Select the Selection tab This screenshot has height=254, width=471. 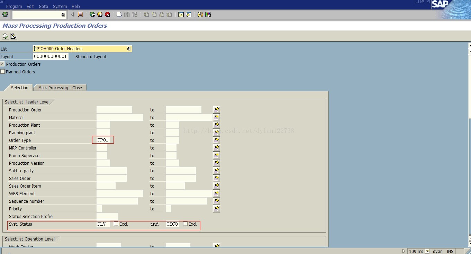click(x=19, y=88)
